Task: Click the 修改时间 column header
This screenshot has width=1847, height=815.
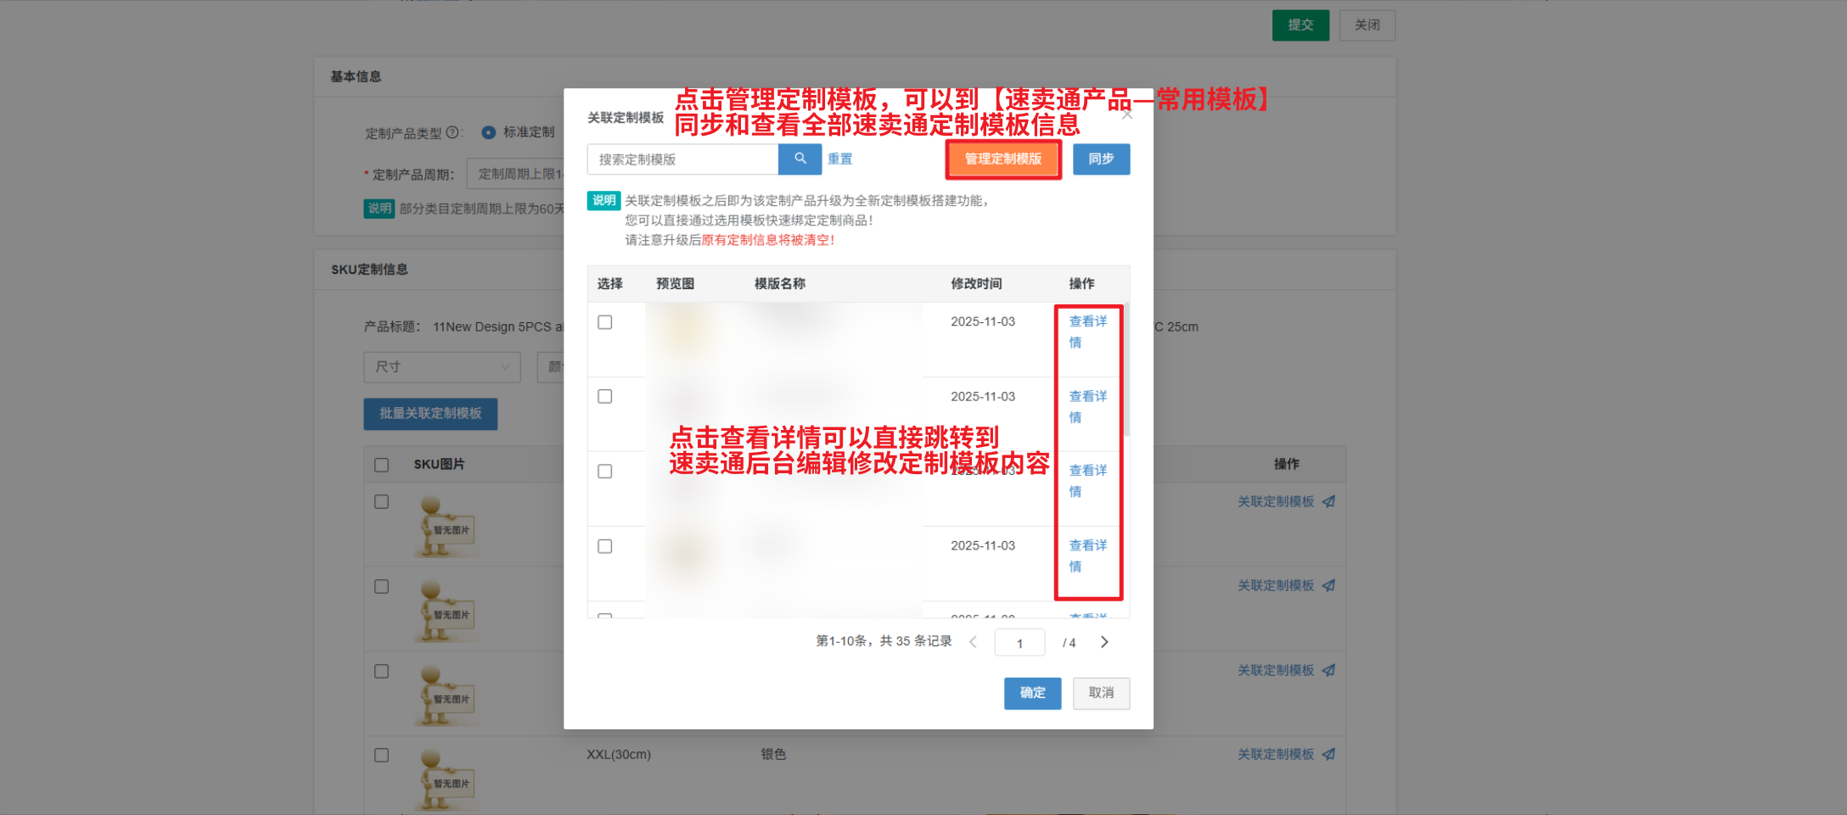Action: coord(976,283)
